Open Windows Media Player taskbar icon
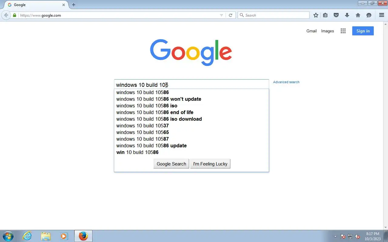Viewport: 388px width, 242px height. pyautogui.click(x=64, y=236)
